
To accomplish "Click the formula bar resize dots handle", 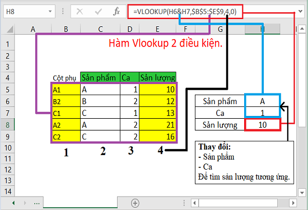I will 63,11.
